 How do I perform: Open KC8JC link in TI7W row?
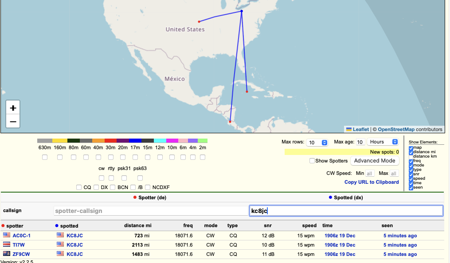[x=74, y=245]
